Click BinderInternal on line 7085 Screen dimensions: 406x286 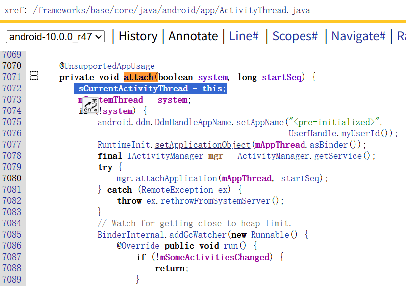[131, 235]
